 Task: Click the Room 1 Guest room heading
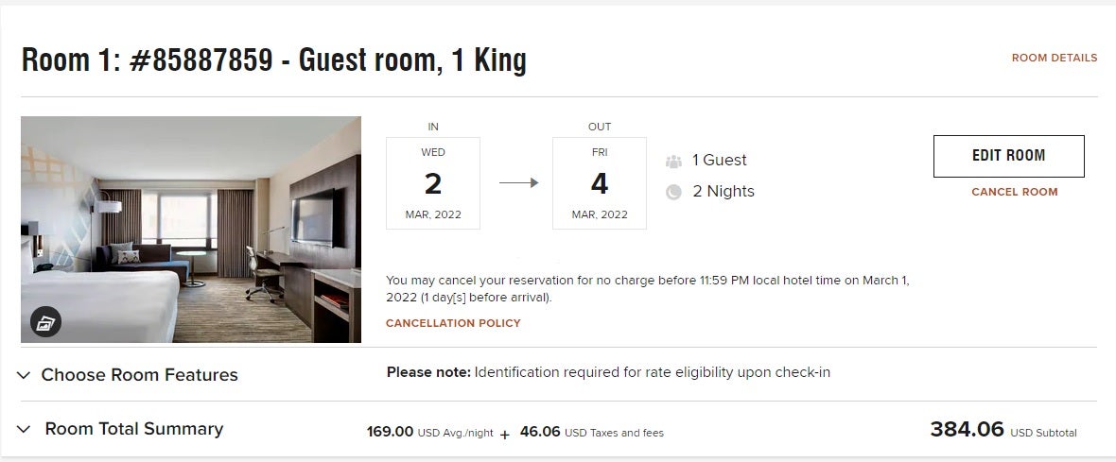[x=273, y=60]
